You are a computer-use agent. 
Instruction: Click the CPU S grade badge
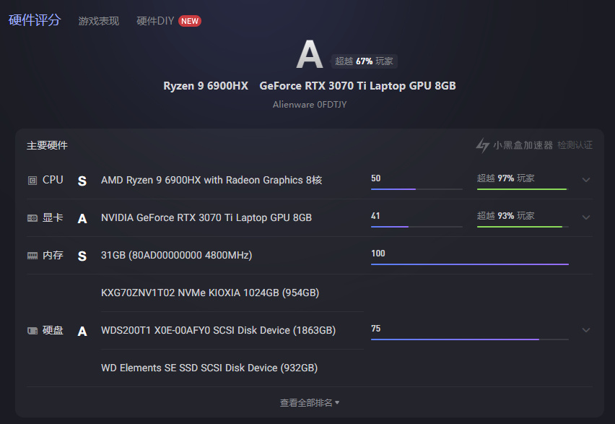82,181
